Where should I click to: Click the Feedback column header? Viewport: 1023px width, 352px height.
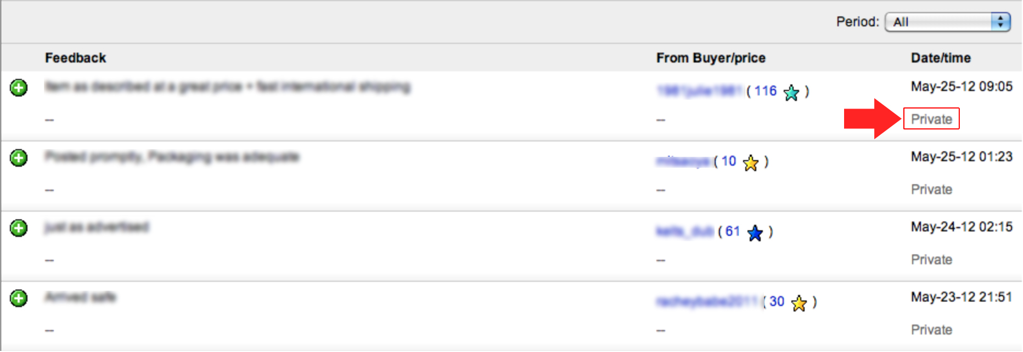tap(75, 58)
